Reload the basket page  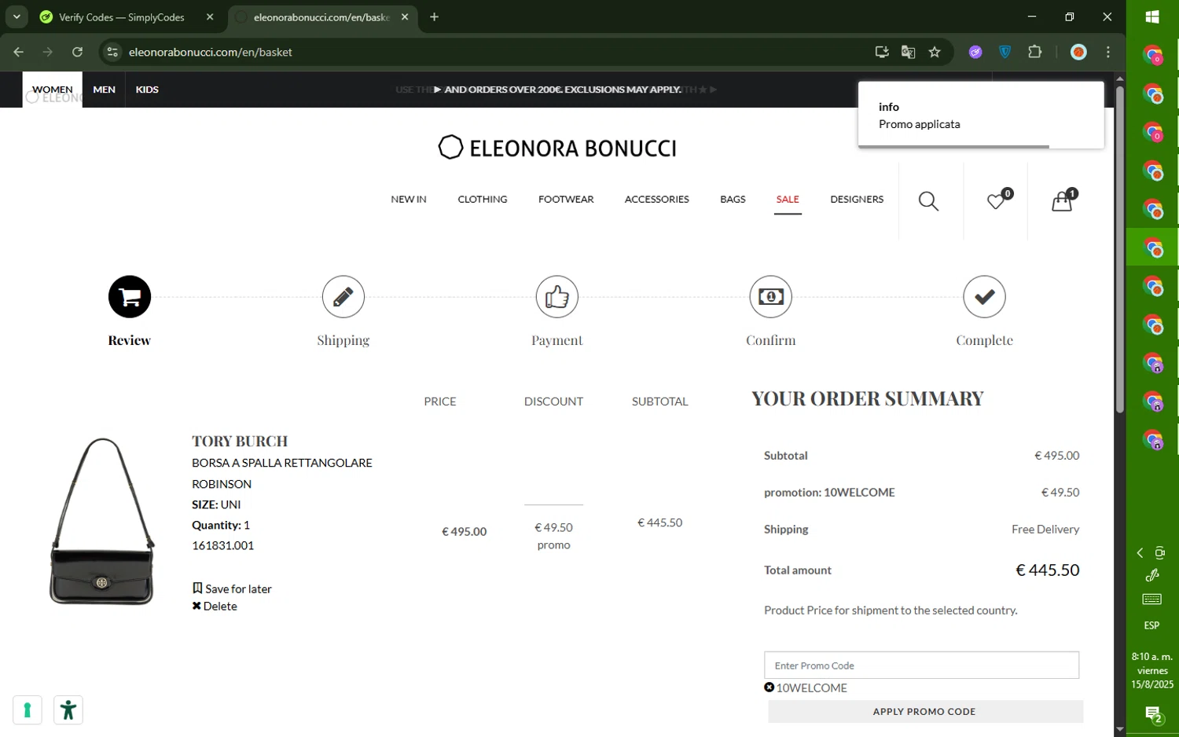coord(77,52)
